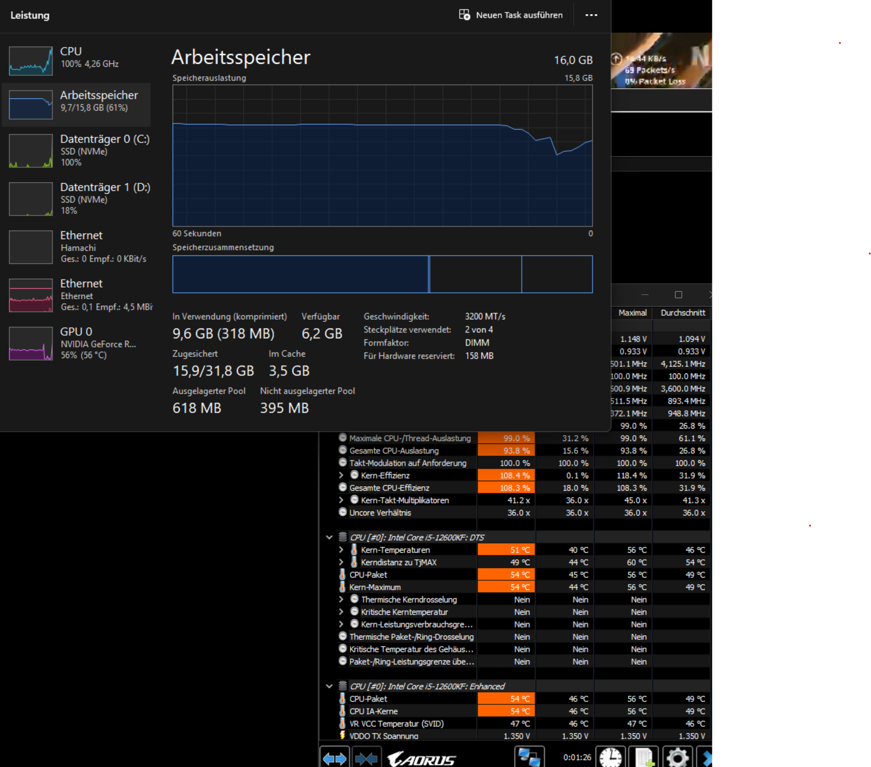Click the 0:01:26 elapsed timer in HWiNFO
The width and height of the screenshot is (871, 767).
click(x=577, y=757)
